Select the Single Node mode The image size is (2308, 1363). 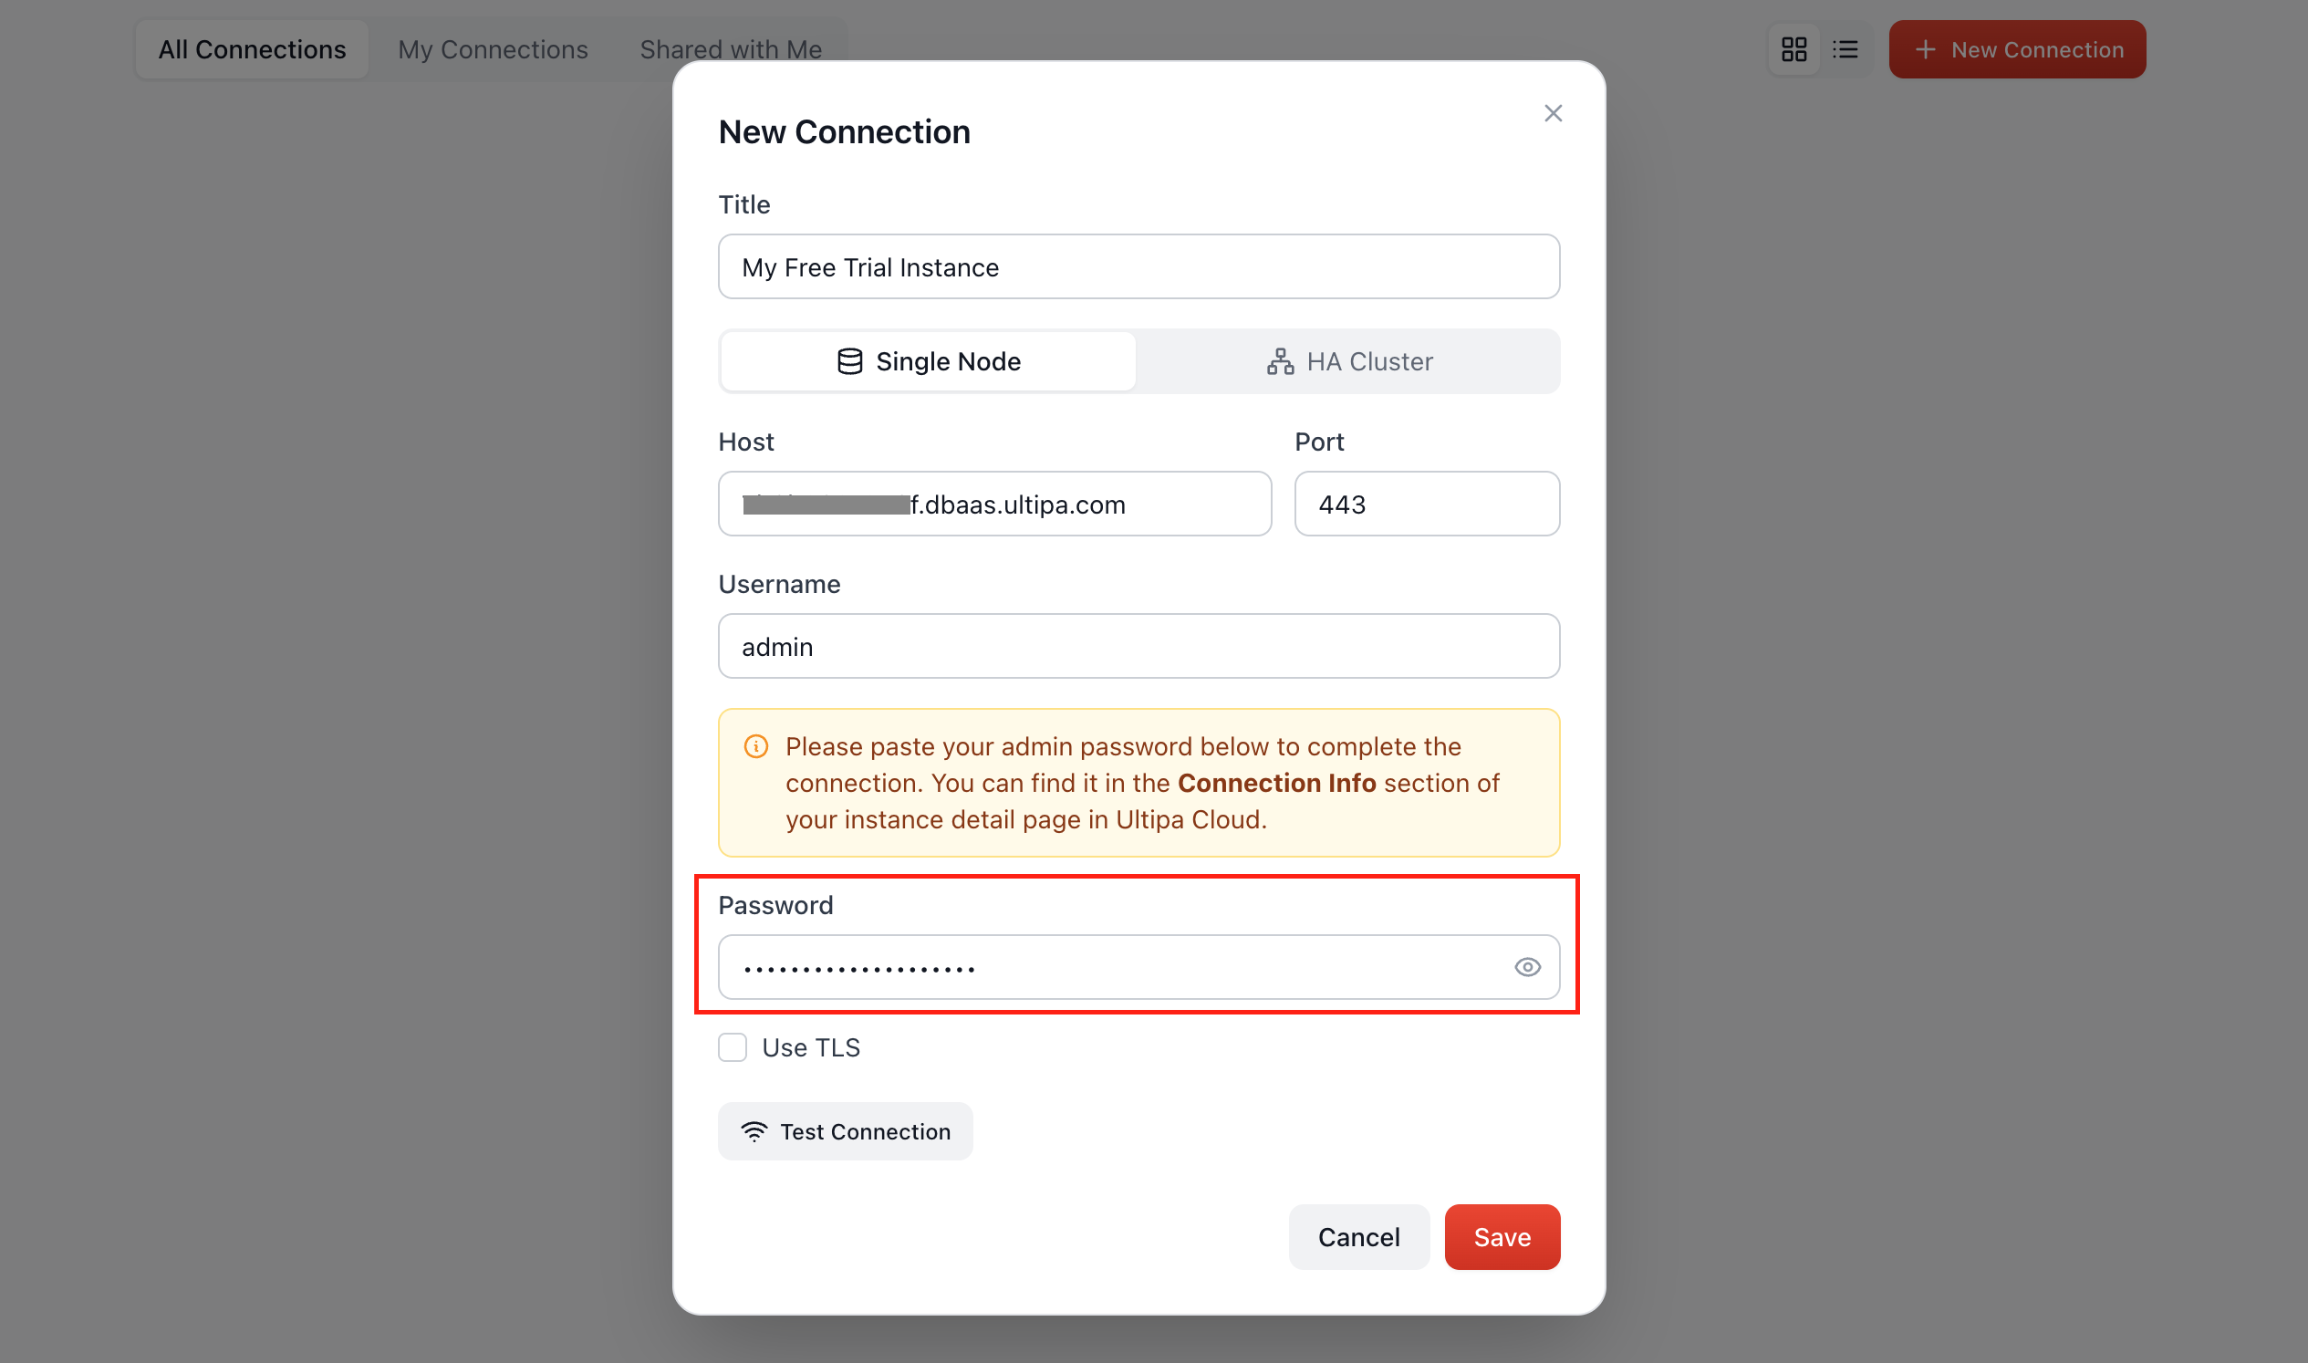pos(928,362)
